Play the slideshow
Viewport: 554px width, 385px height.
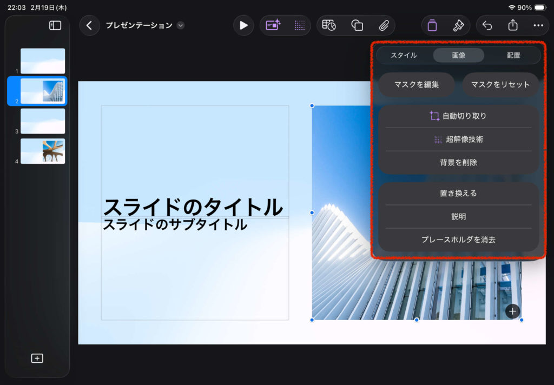[x=243, y=25]
